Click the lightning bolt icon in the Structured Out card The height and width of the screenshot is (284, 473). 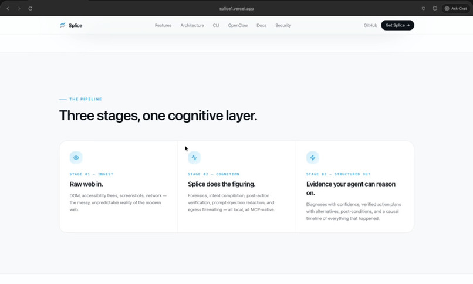(313, 158)
